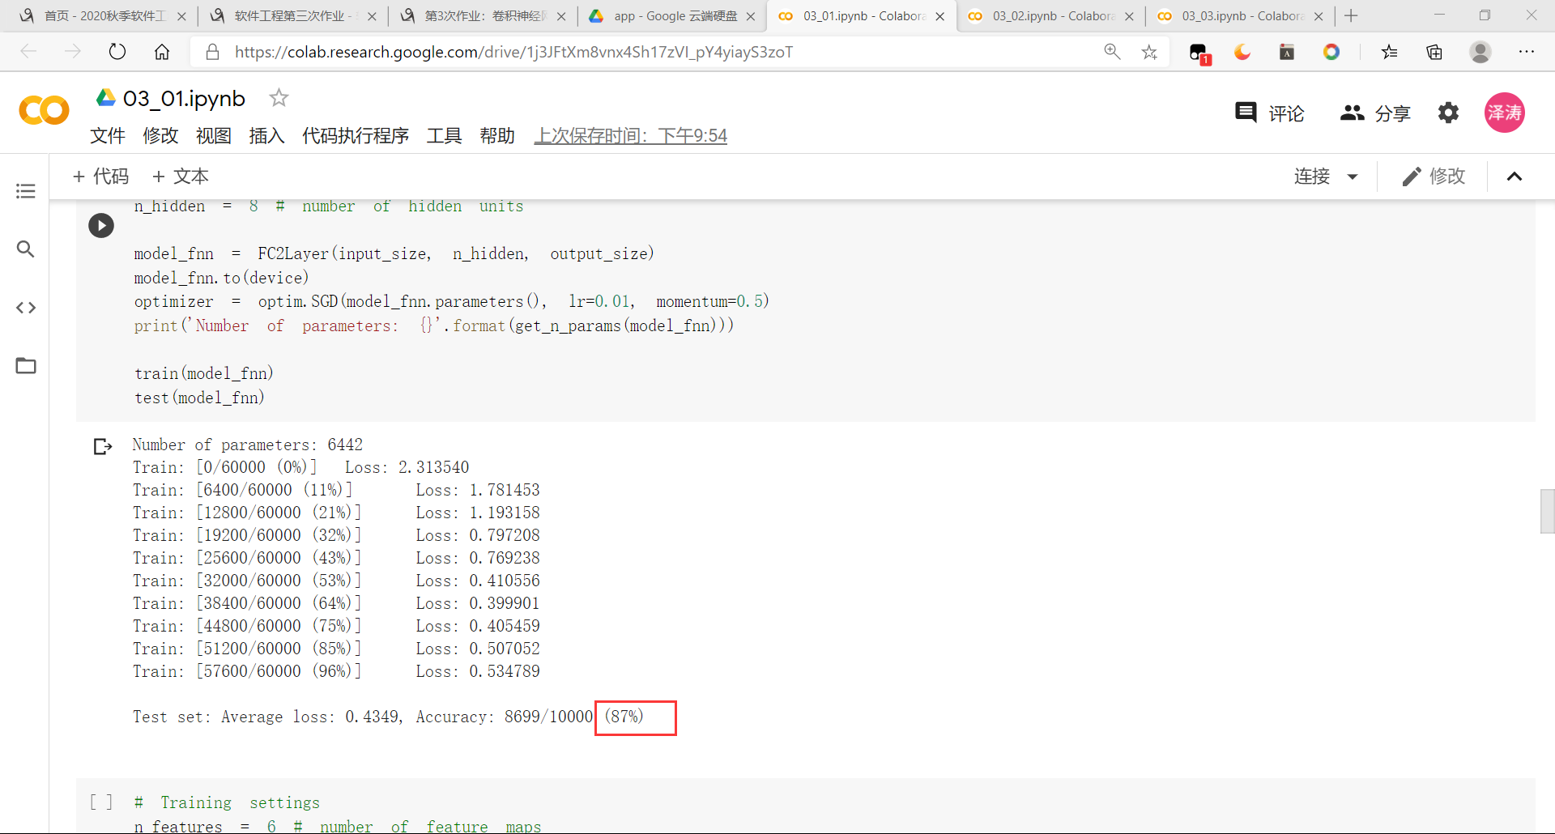Open a new browser tab
The image size is (1555, 834).
[x=1351, y=16]
